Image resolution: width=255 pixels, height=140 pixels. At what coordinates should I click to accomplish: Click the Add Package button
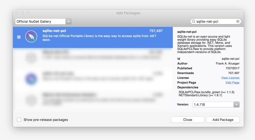point(223,120)
